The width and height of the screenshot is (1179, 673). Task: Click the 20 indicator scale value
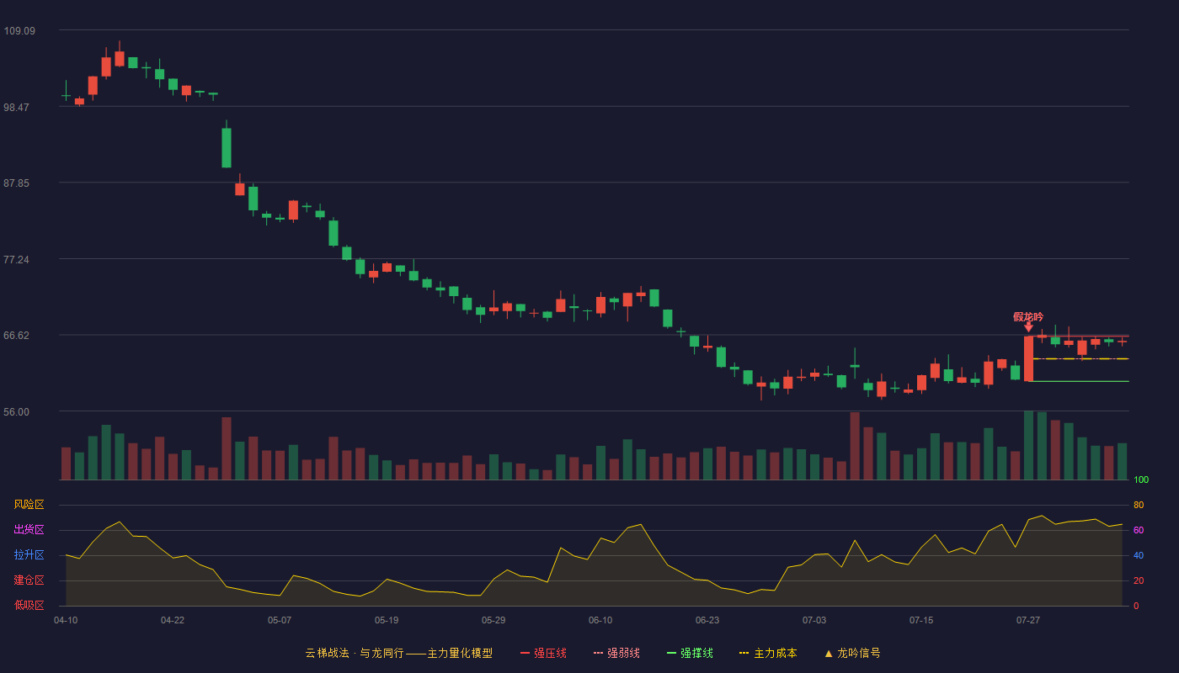click(x=1139, y=580)
